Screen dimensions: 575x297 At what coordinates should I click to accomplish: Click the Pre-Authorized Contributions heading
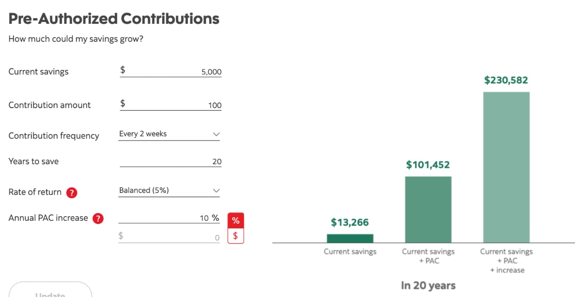point(114,18)
